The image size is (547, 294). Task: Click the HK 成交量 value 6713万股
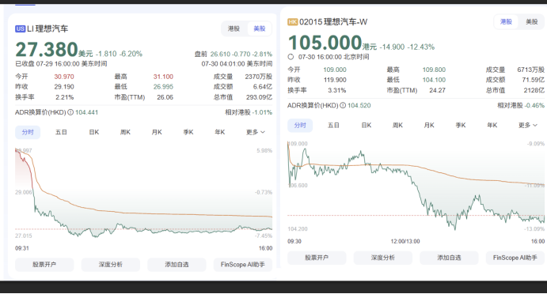pos(530,70)
